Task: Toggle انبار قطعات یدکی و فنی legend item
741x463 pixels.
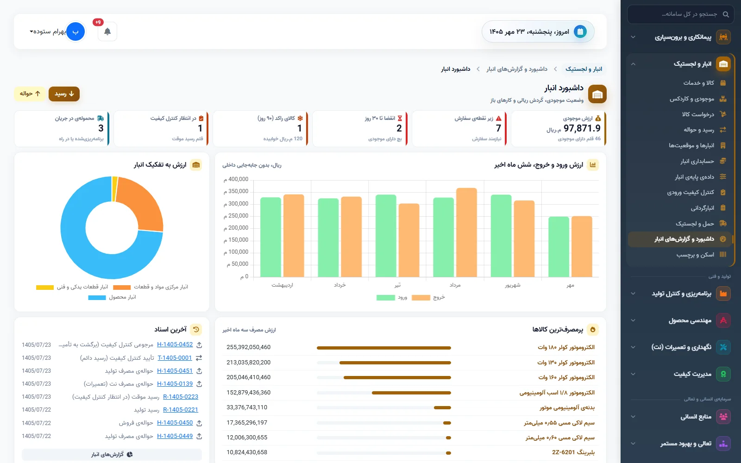Action: 72,287
